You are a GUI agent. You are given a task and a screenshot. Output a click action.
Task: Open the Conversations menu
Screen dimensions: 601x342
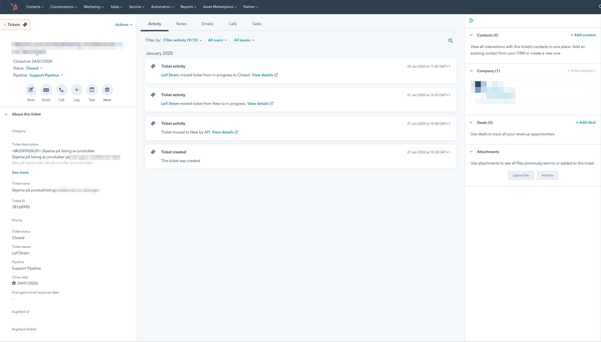(x=64, y=7)
